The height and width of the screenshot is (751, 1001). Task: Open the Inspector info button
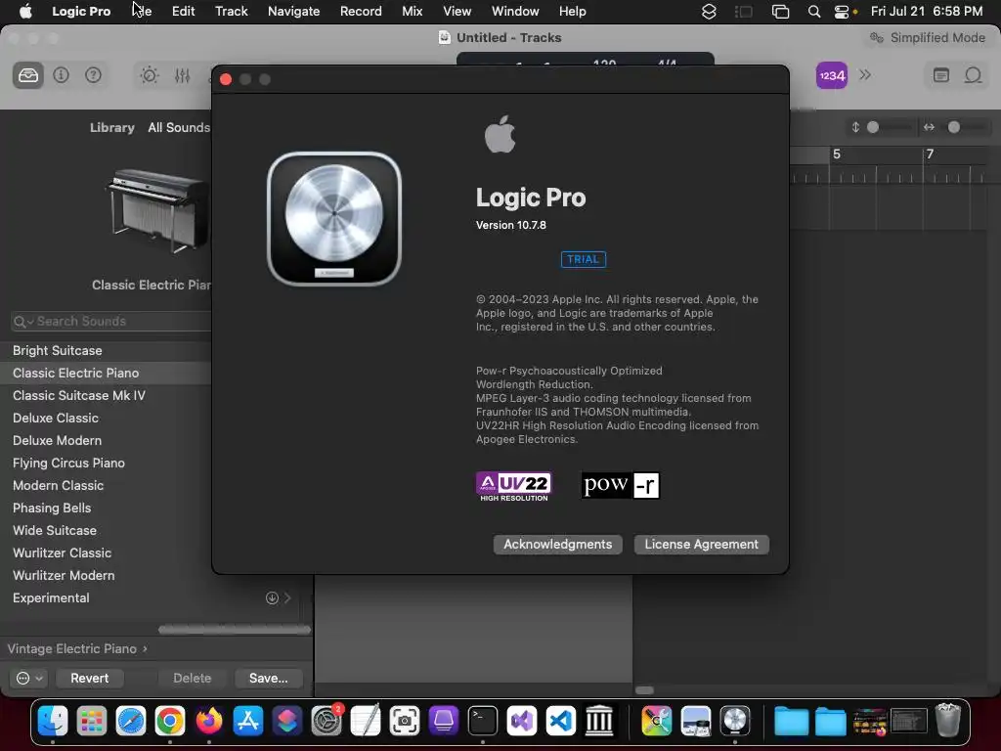pos(62,75)
